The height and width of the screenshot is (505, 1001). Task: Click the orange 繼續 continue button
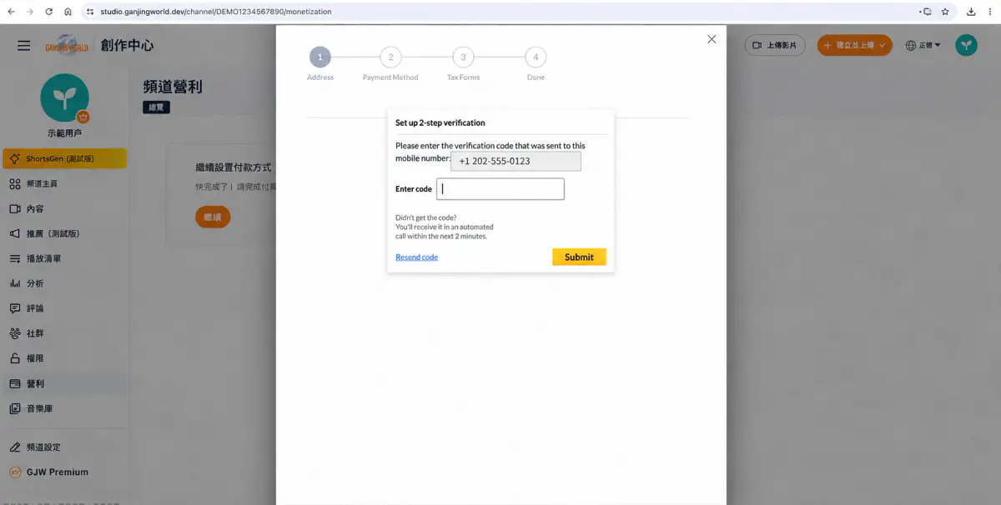[213, 217]
